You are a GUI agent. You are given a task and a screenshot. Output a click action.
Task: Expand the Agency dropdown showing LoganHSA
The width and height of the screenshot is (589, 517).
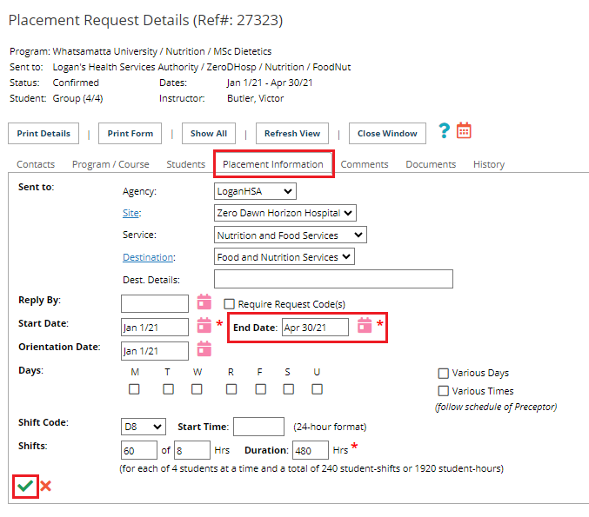(x=255, y=191)
